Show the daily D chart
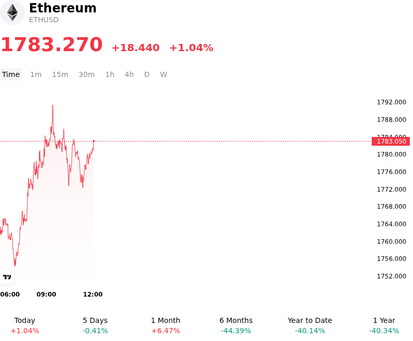 [147, 74]
